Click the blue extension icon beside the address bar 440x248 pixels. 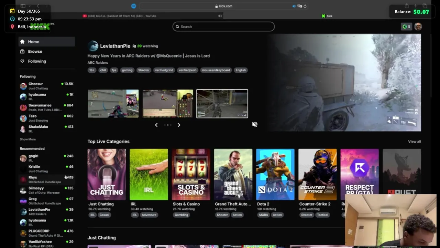pyautogui.click(x=134, y=6)
